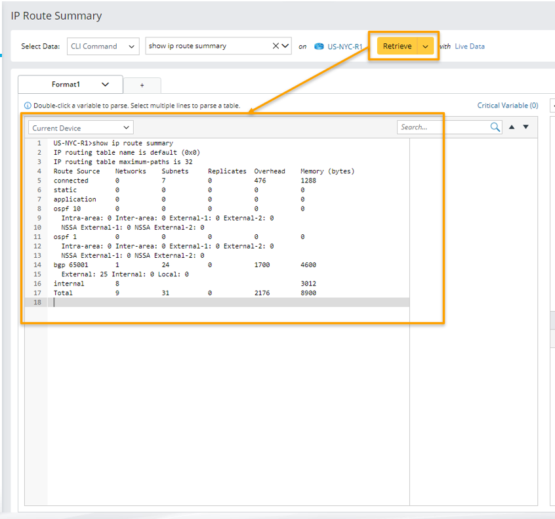
Task: Focus the Search text box
Action: pyautogui.click(x=442, y=127)
